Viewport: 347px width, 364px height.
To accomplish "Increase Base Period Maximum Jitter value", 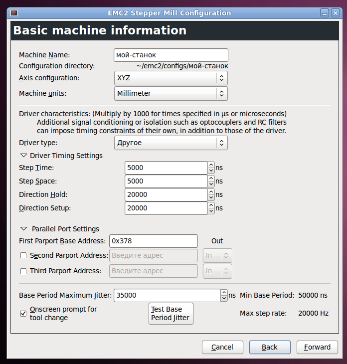I will tap(224, 293).
